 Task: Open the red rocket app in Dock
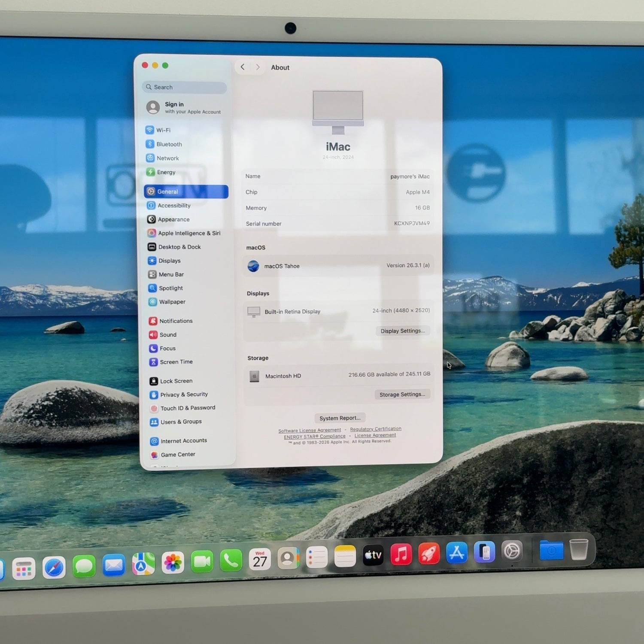pyautogui.click(x=429, y=553)
